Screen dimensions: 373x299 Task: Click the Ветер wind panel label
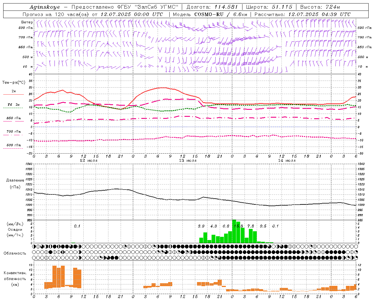27,22
